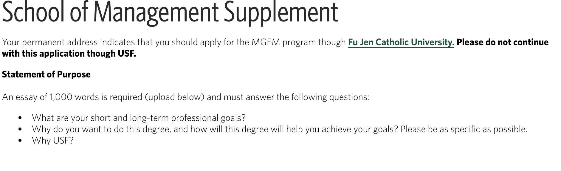561x171 pixels.
Task: Click the bullet dot before 'Why USF?'
Action: 20,141
